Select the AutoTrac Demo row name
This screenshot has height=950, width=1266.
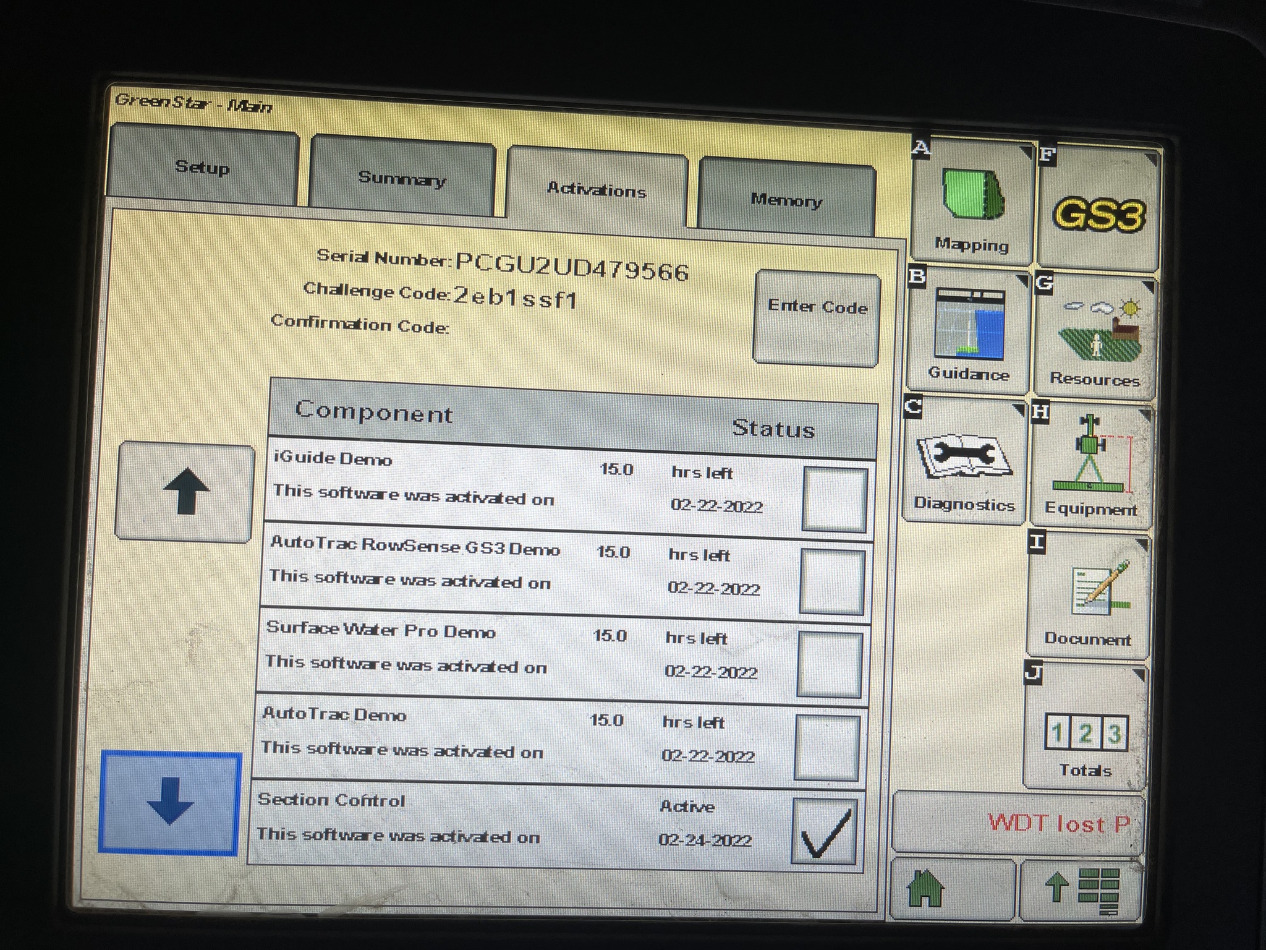[334, 714]
